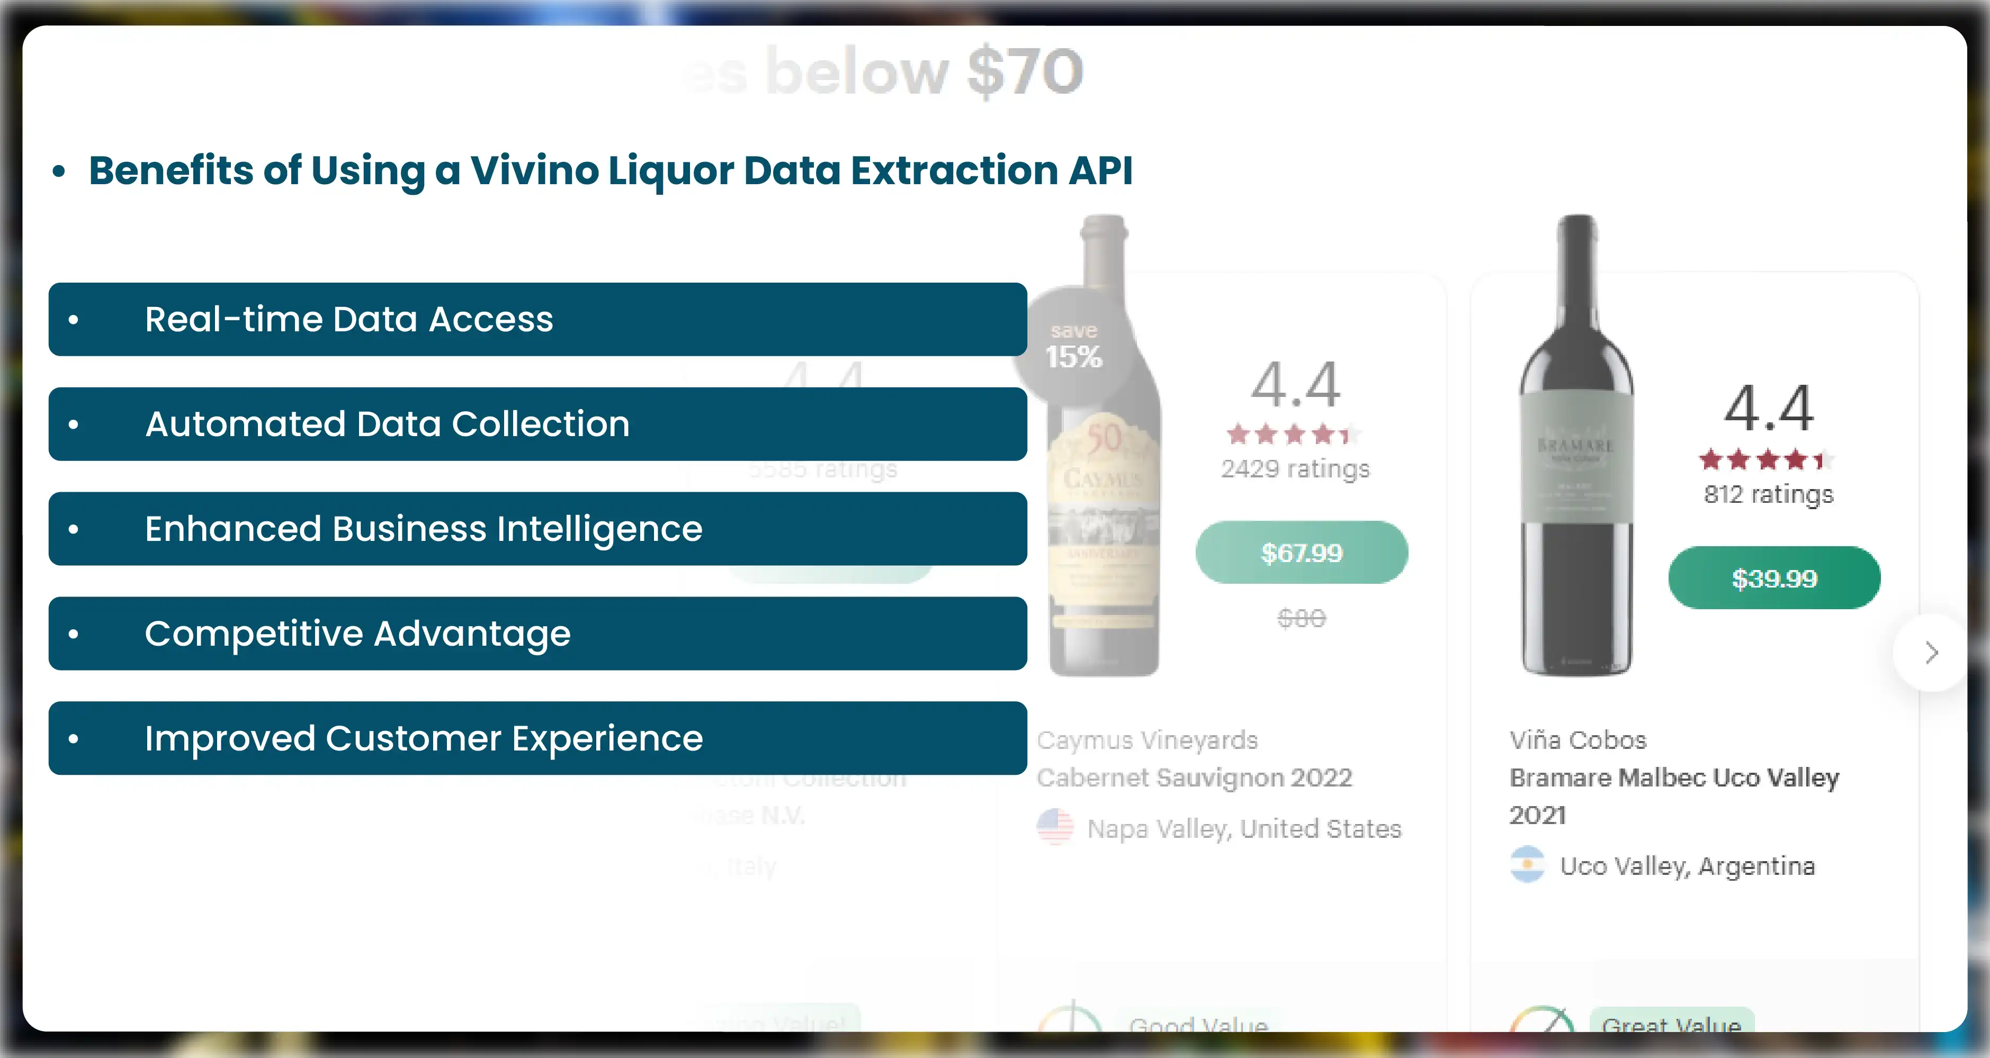1990x1058 pixels.
Task: Select the Improved Customer Experience item
Action: point(537,738)
